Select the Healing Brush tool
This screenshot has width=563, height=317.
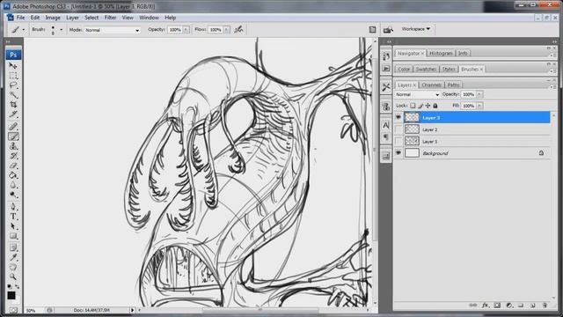(13, 127)
